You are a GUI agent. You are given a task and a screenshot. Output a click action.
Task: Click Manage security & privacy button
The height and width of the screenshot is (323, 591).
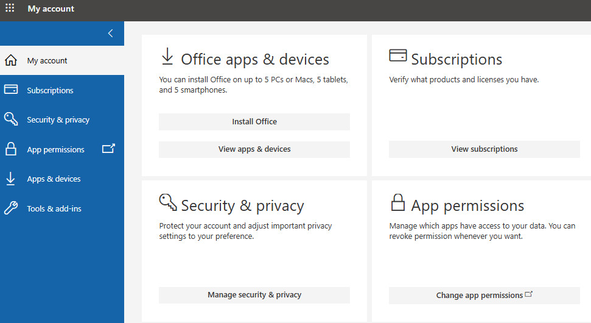(254, 295)
